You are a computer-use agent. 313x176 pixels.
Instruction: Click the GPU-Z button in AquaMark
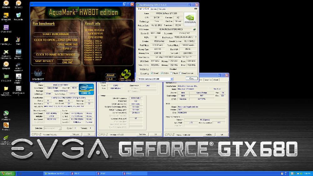68,49
